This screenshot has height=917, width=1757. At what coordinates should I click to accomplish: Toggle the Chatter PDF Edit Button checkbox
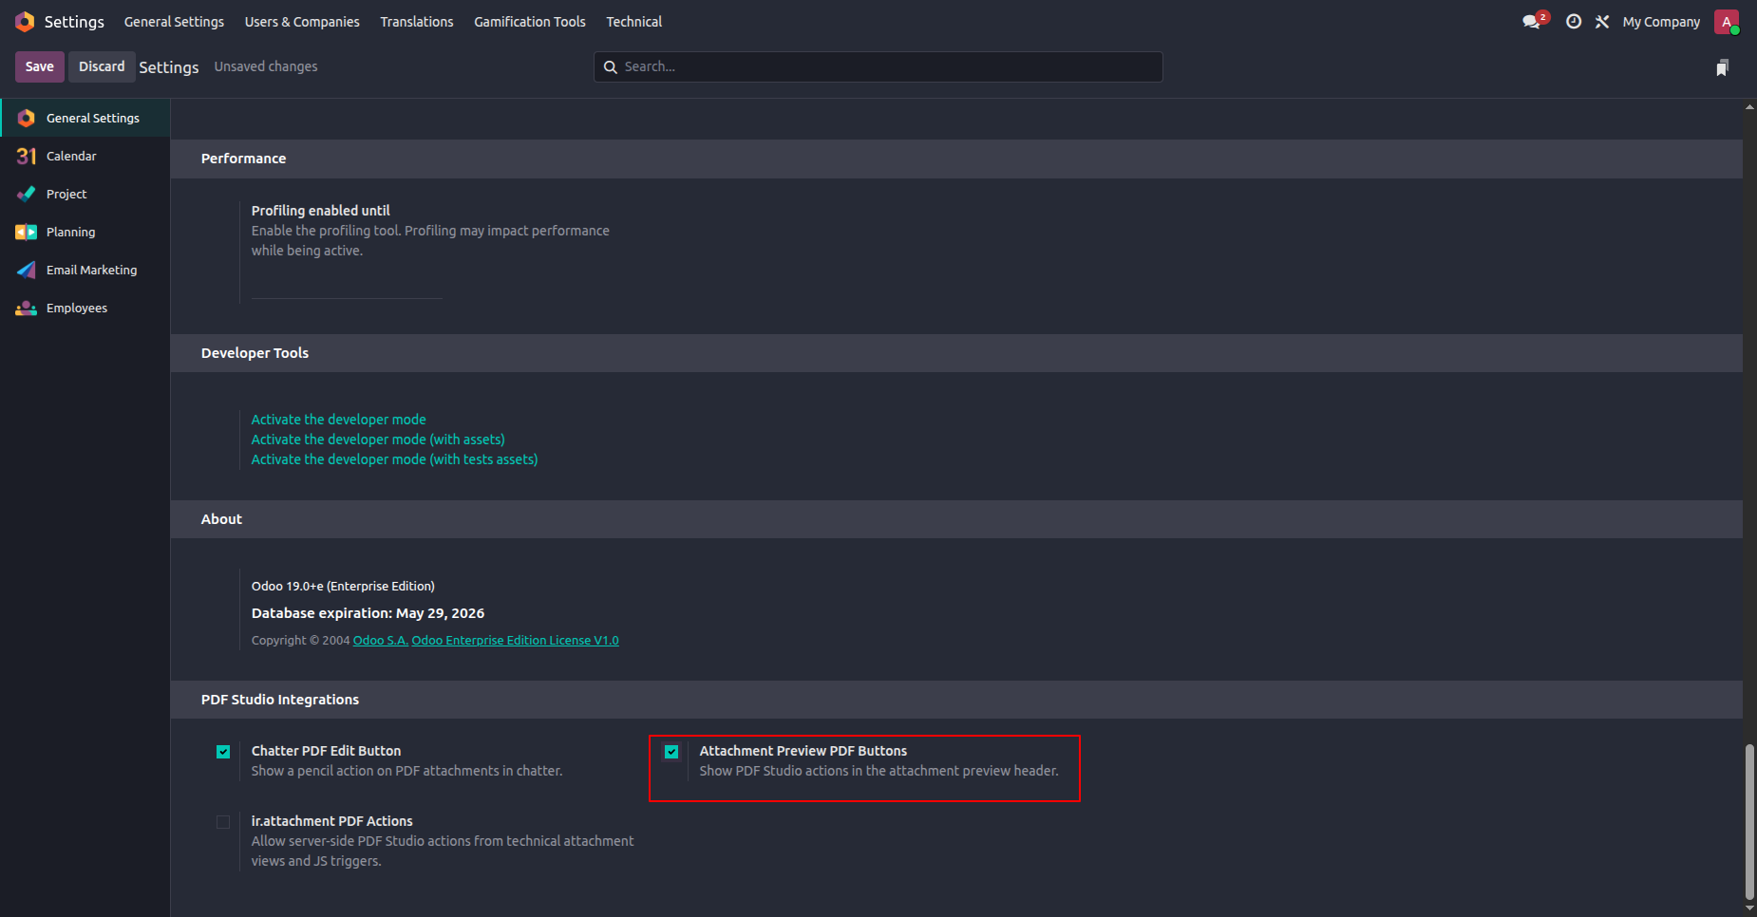point(223,752)
